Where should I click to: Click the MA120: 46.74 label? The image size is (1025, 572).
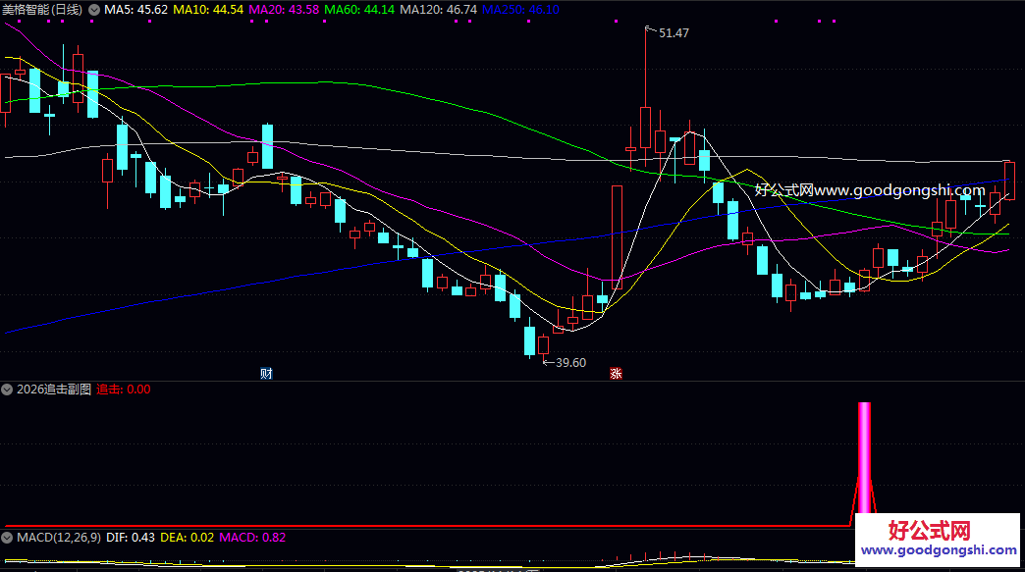tap(438, 10)
